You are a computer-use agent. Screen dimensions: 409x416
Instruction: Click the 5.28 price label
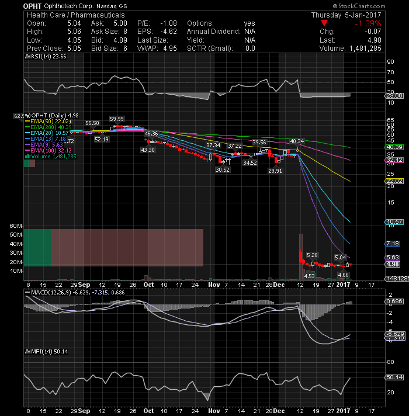[312, 255]
